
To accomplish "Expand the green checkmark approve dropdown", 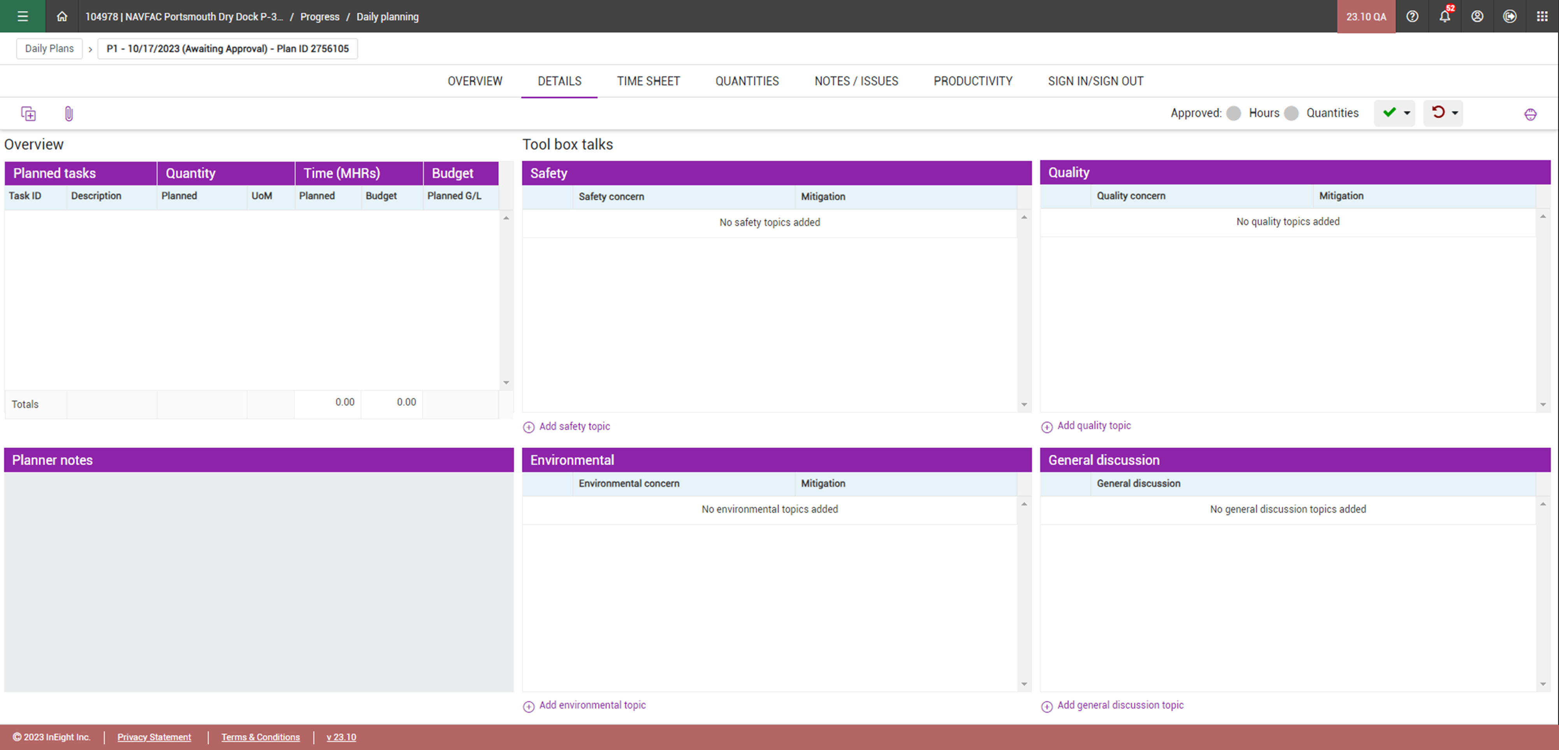I will [1406, 113].
